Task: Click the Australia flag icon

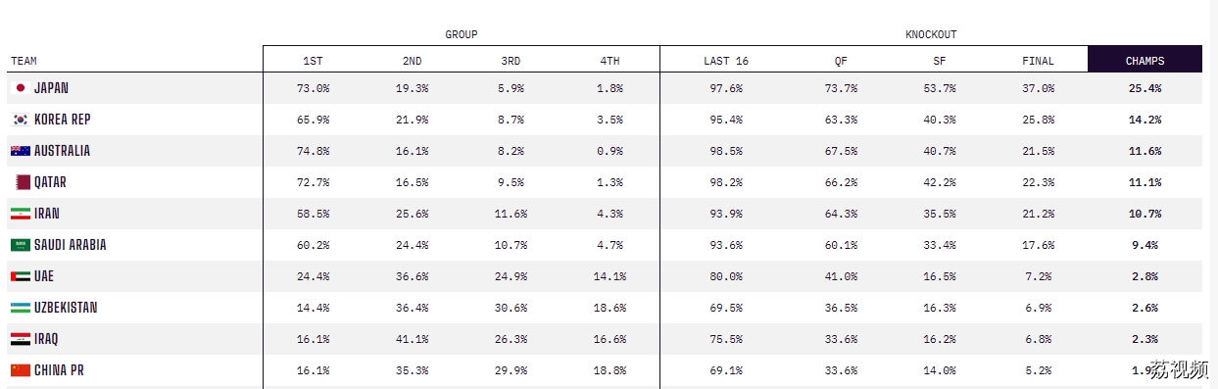Action: click(x=20, y=151)
